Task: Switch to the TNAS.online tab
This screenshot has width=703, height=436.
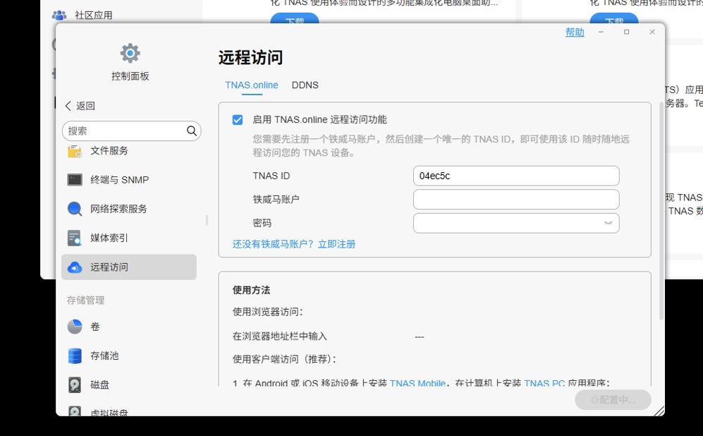Action: pos(252,85)
